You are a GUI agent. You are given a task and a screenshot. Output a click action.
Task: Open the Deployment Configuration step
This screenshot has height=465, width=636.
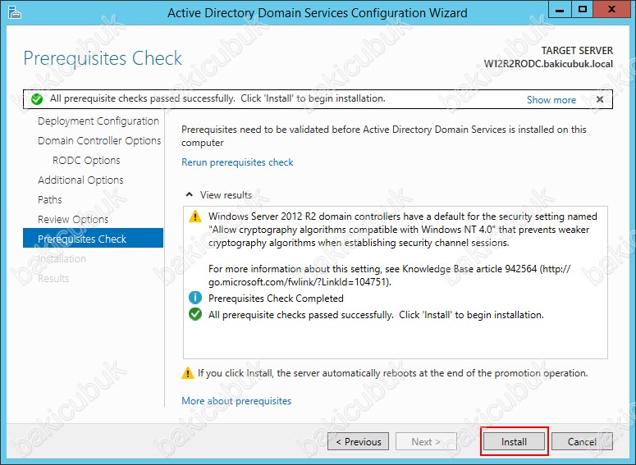point(98,121)
